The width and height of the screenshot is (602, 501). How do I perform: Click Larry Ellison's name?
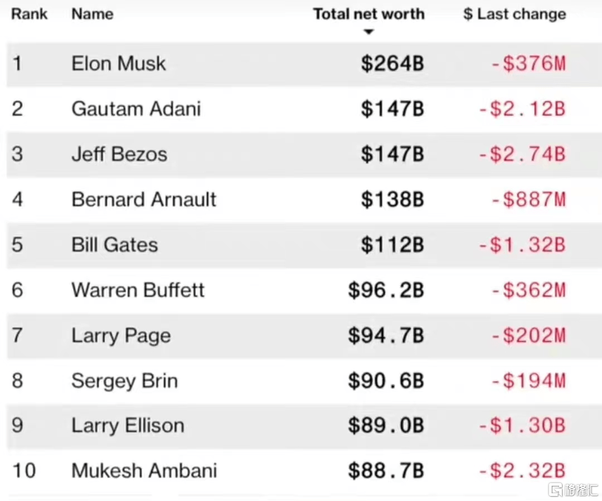point(128,426)
